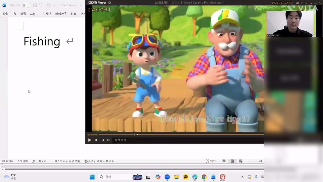This screenshot has width=323, height=182.
Task: Click the '1개 단어' word count
Action: (23, 161)
